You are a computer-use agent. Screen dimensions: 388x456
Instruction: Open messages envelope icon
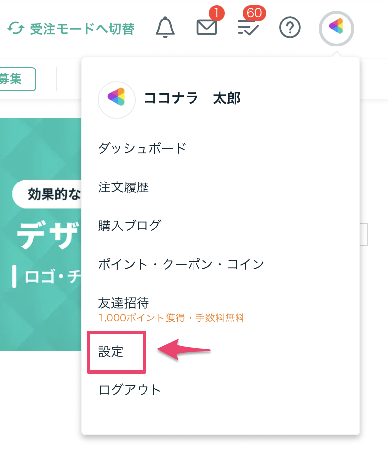[x=207, y=28]
